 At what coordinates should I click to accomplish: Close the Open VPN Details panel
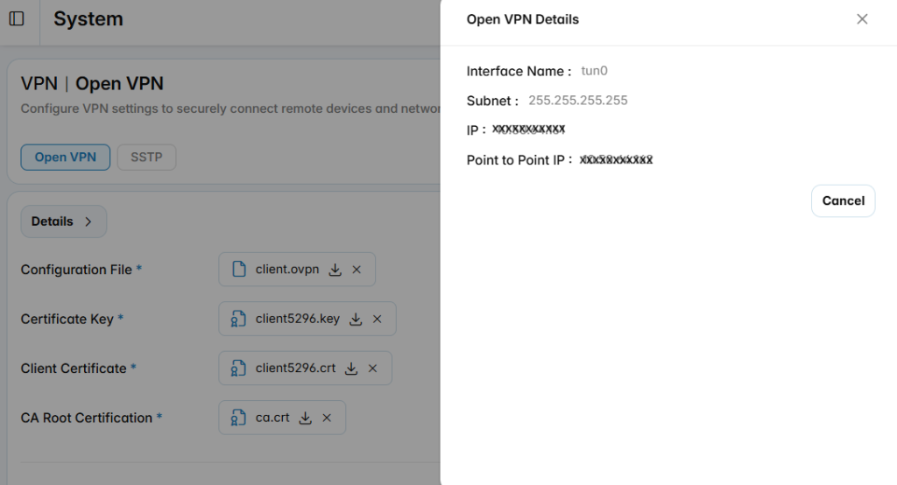(862, 19)
